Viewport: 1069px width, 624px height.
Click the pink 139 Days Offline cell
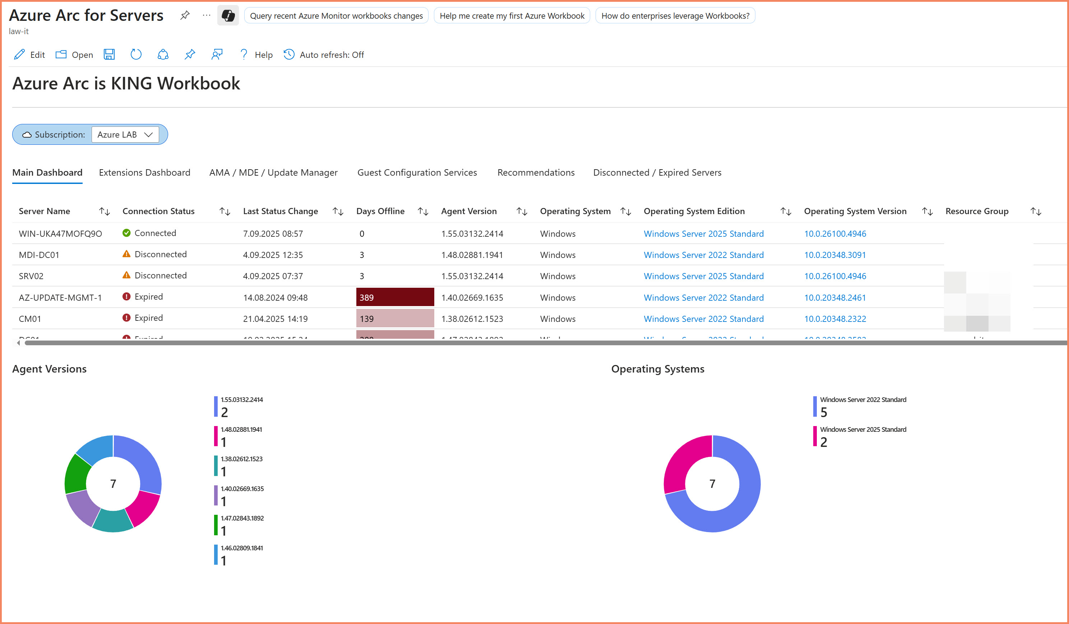click(x=395, y=319)
